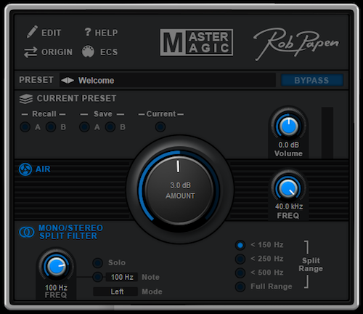Click the 100 Hz value under Freq knob
363x314 pixels.
coord(56,288)
